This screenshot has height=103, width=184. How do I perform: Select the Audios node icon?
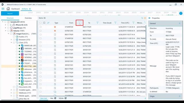[17, 37]
